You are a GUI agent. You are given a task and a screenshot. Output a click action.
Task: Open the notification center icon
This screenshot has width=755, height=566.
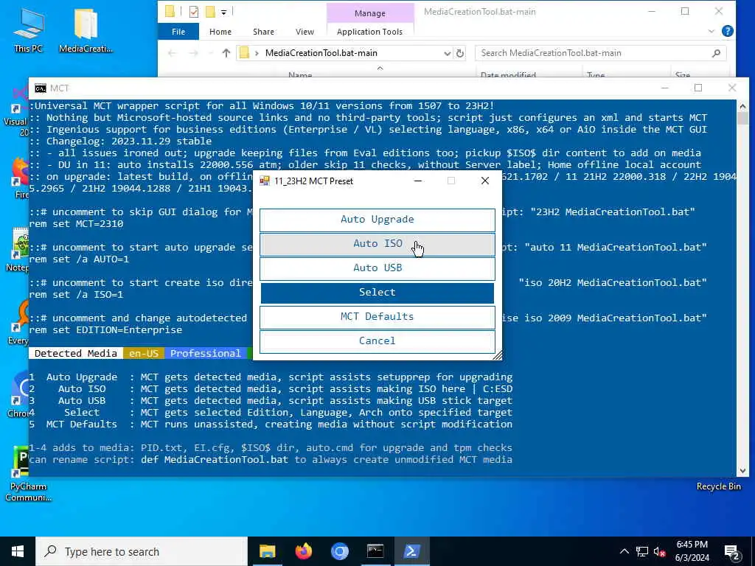(x=732, y=552)
